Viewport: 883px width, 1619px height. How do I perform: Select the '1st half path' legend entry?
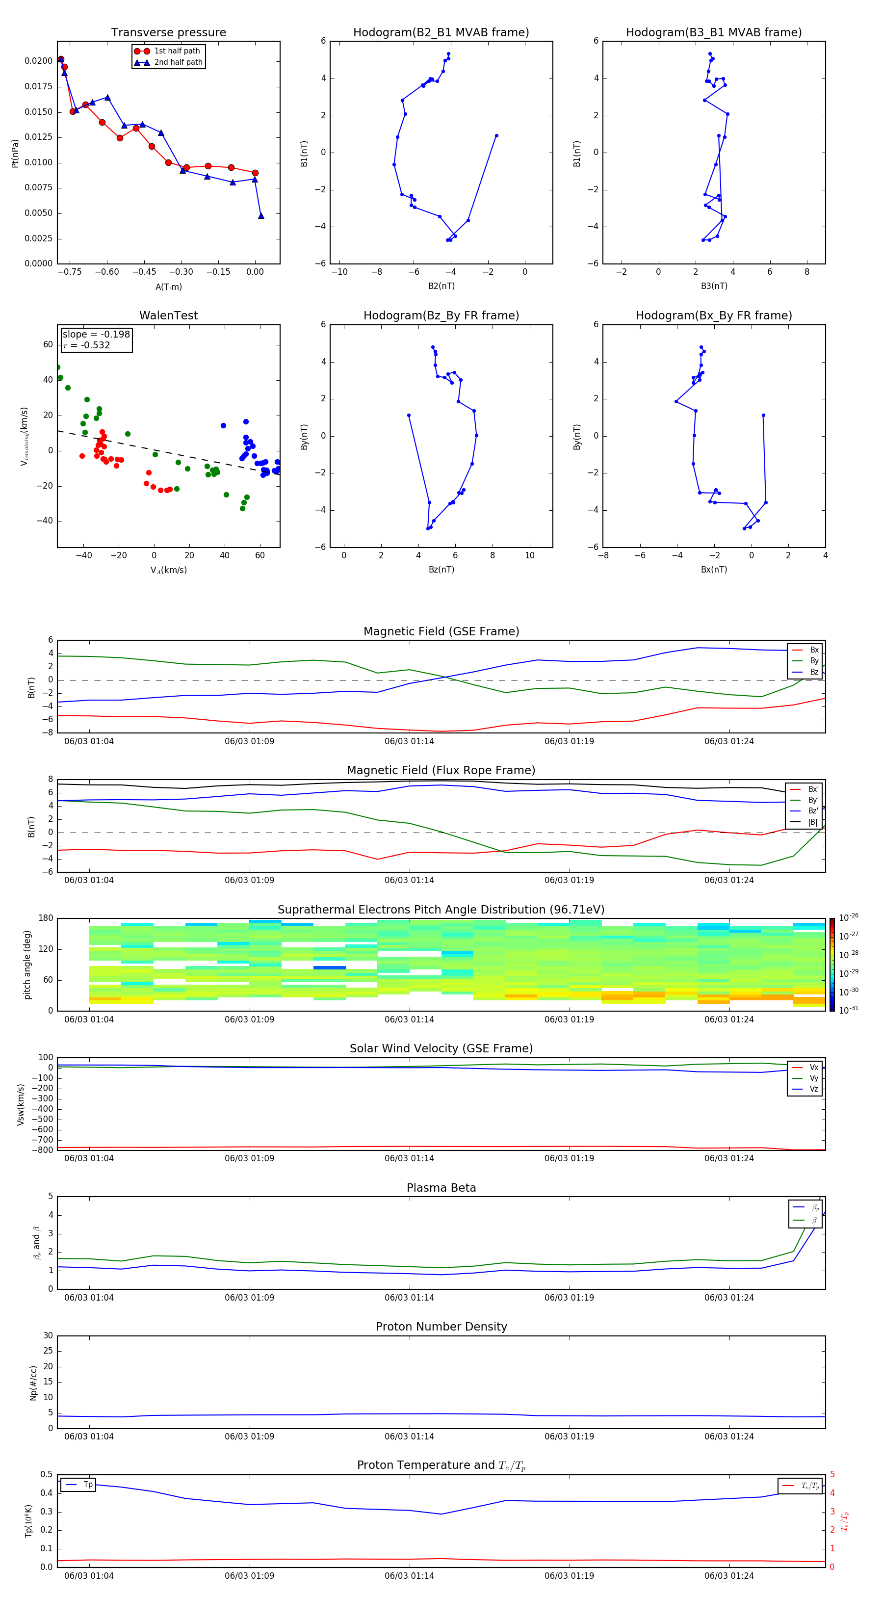168,51
